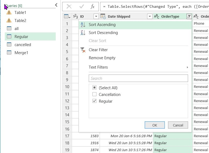The height and width of the screenshot is (153, 209).
Task: Expand the Text Filters arrow
Action: pyautogui.click(x=187, y=67)
